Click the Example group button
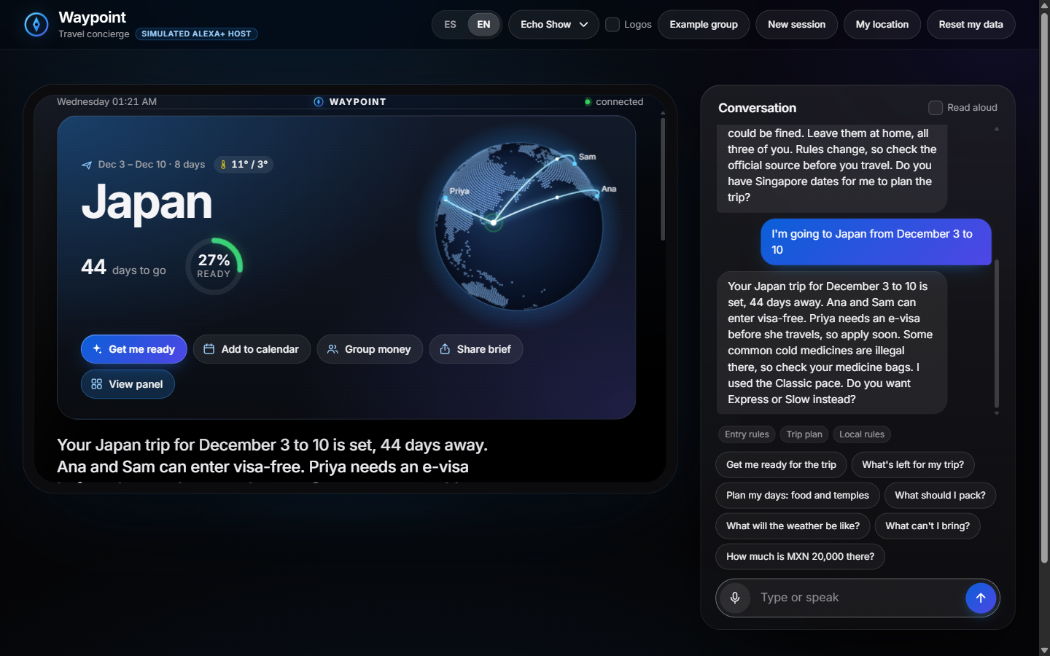The height and width of the screenshot is (656, 1050). pyautogui.click(x=704, y=24)
